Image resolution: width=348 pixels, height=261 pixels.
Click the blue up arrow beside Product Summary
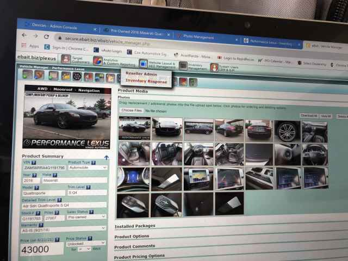pyautogui.click(x=107, y=158)
